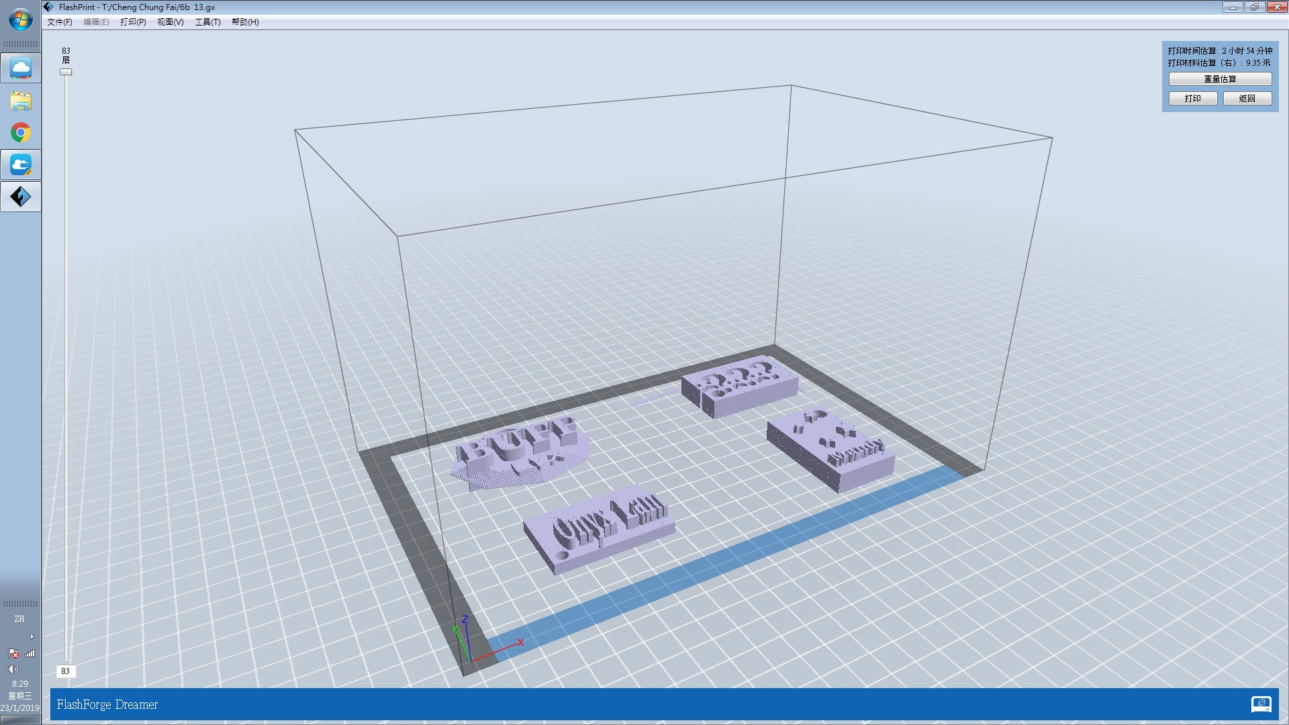Screen dimensions: 1289x725
Task: Click the ZH language indicator
Action: click(19, 619)
